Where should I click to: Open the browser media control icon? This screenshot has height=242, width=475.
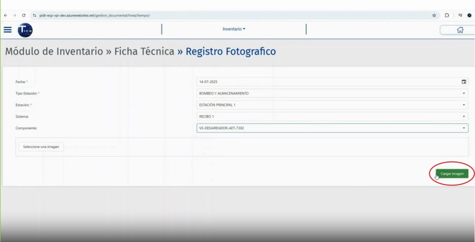[x=460, y=15]
